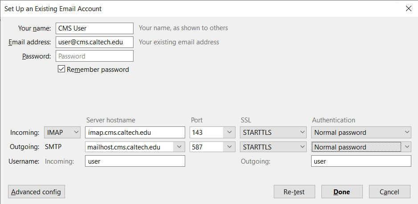Click the outgoing username field

[x=361, y=161]
